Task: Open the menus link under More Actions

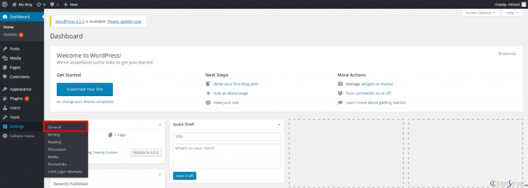Action: point(387,84)
